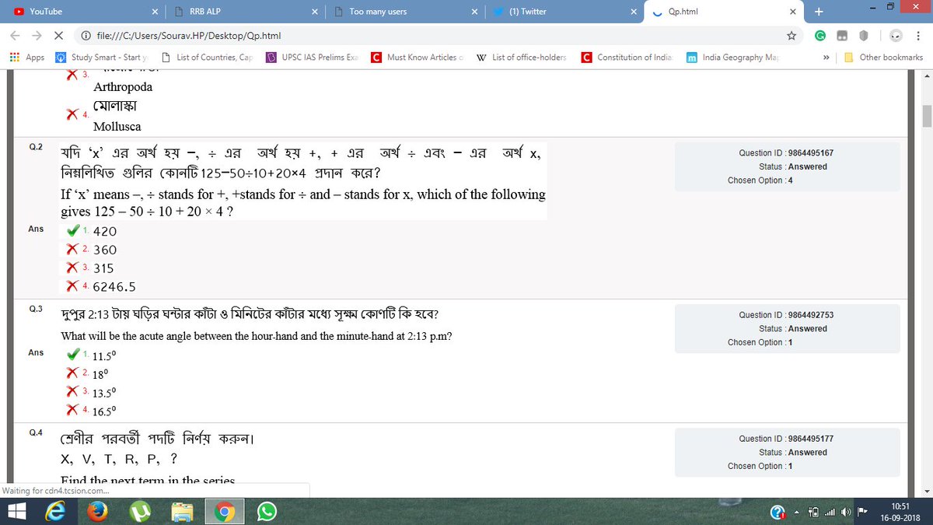Open the List of office-holders bookmark
Image resolution: width=933 pixels, height=525 pixels.
pyautogui.click(x=521, y=58)
